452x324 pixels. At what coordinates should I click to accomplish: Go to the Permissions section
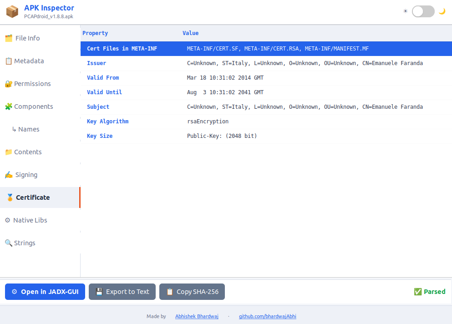[x=40, y=84]
